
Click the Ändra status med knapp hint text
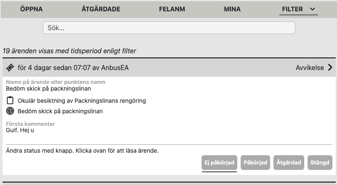click(x=82, y=150)
